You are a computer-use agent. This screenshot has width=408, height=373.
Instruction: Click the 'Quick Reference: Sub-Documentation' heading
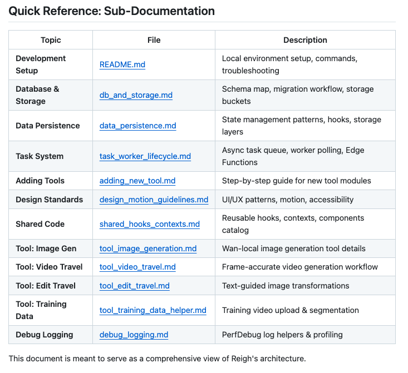coord(112,11)
